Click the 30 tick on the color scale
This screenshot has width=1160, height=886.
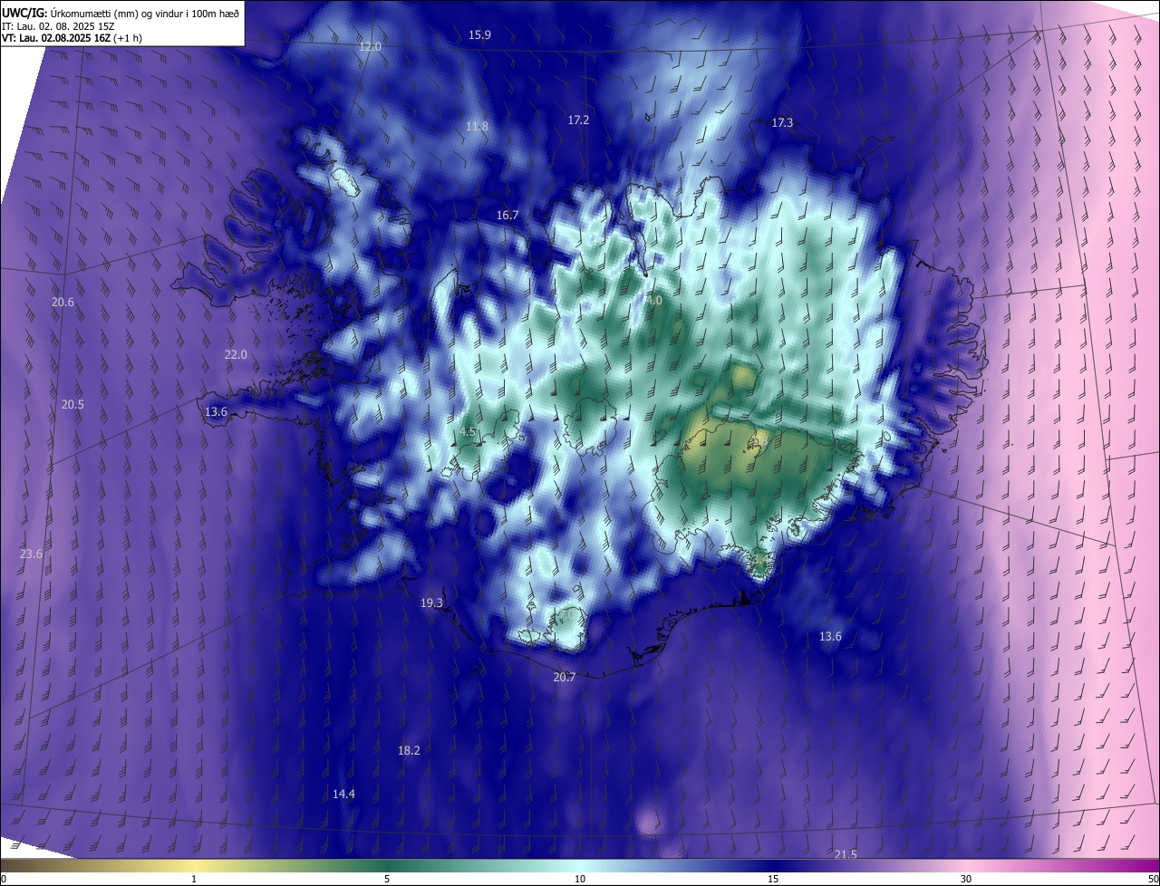(966, 879)
